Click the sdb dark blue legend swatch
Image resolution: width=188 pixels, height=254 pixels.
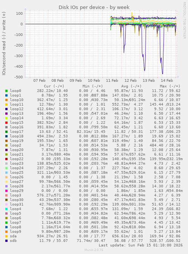(x=6, y=241)
